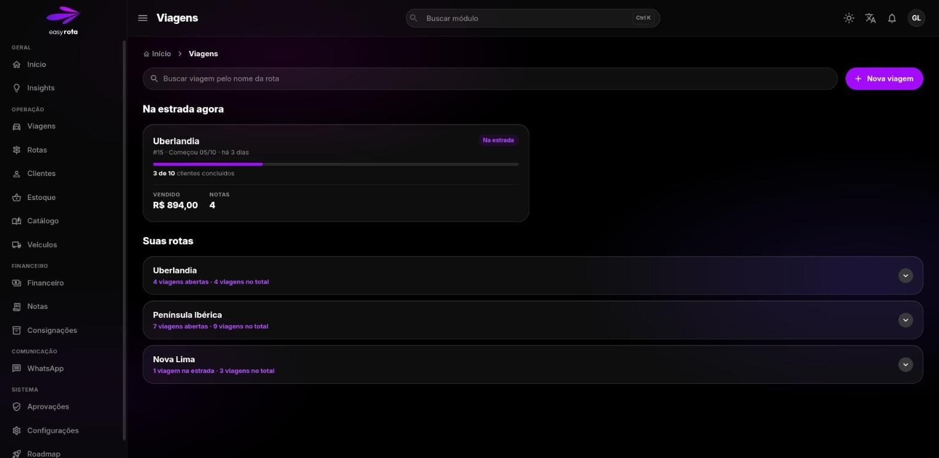
Task: Focus the route name trip search field
Action: 490,78
